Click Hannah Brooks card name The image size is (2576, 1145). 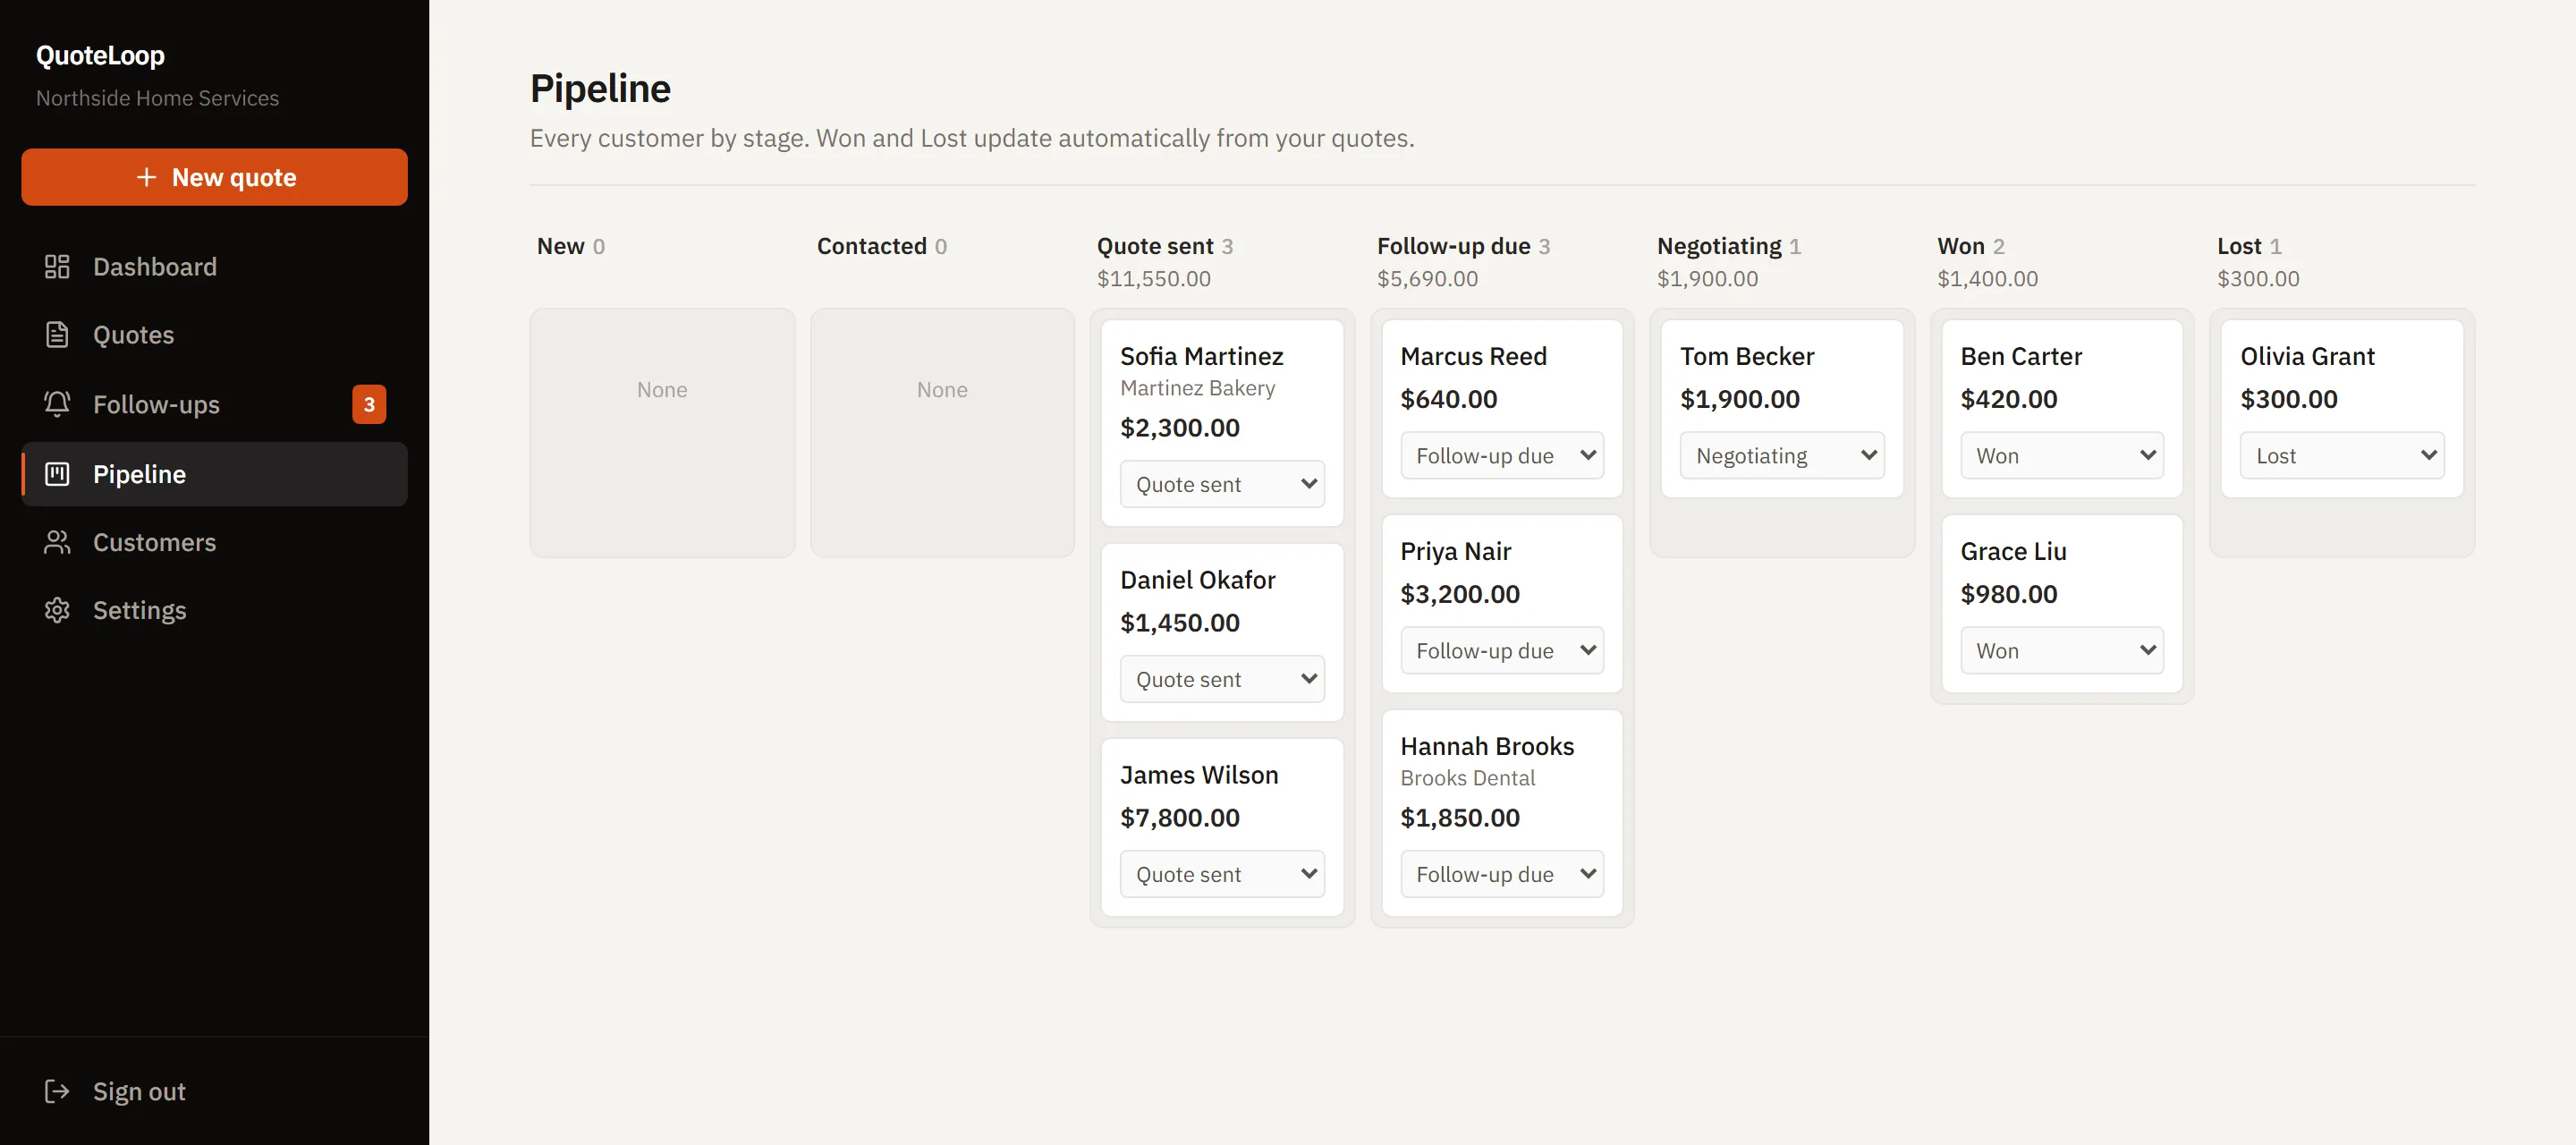tap(1487, 746)
